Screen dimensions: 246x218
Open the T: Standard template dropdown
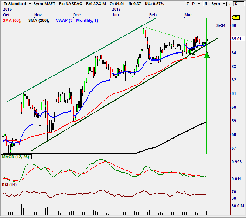click(17, 4)
